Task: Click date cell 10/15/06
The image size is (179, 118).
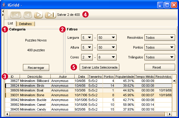Action: coord(81,100)
